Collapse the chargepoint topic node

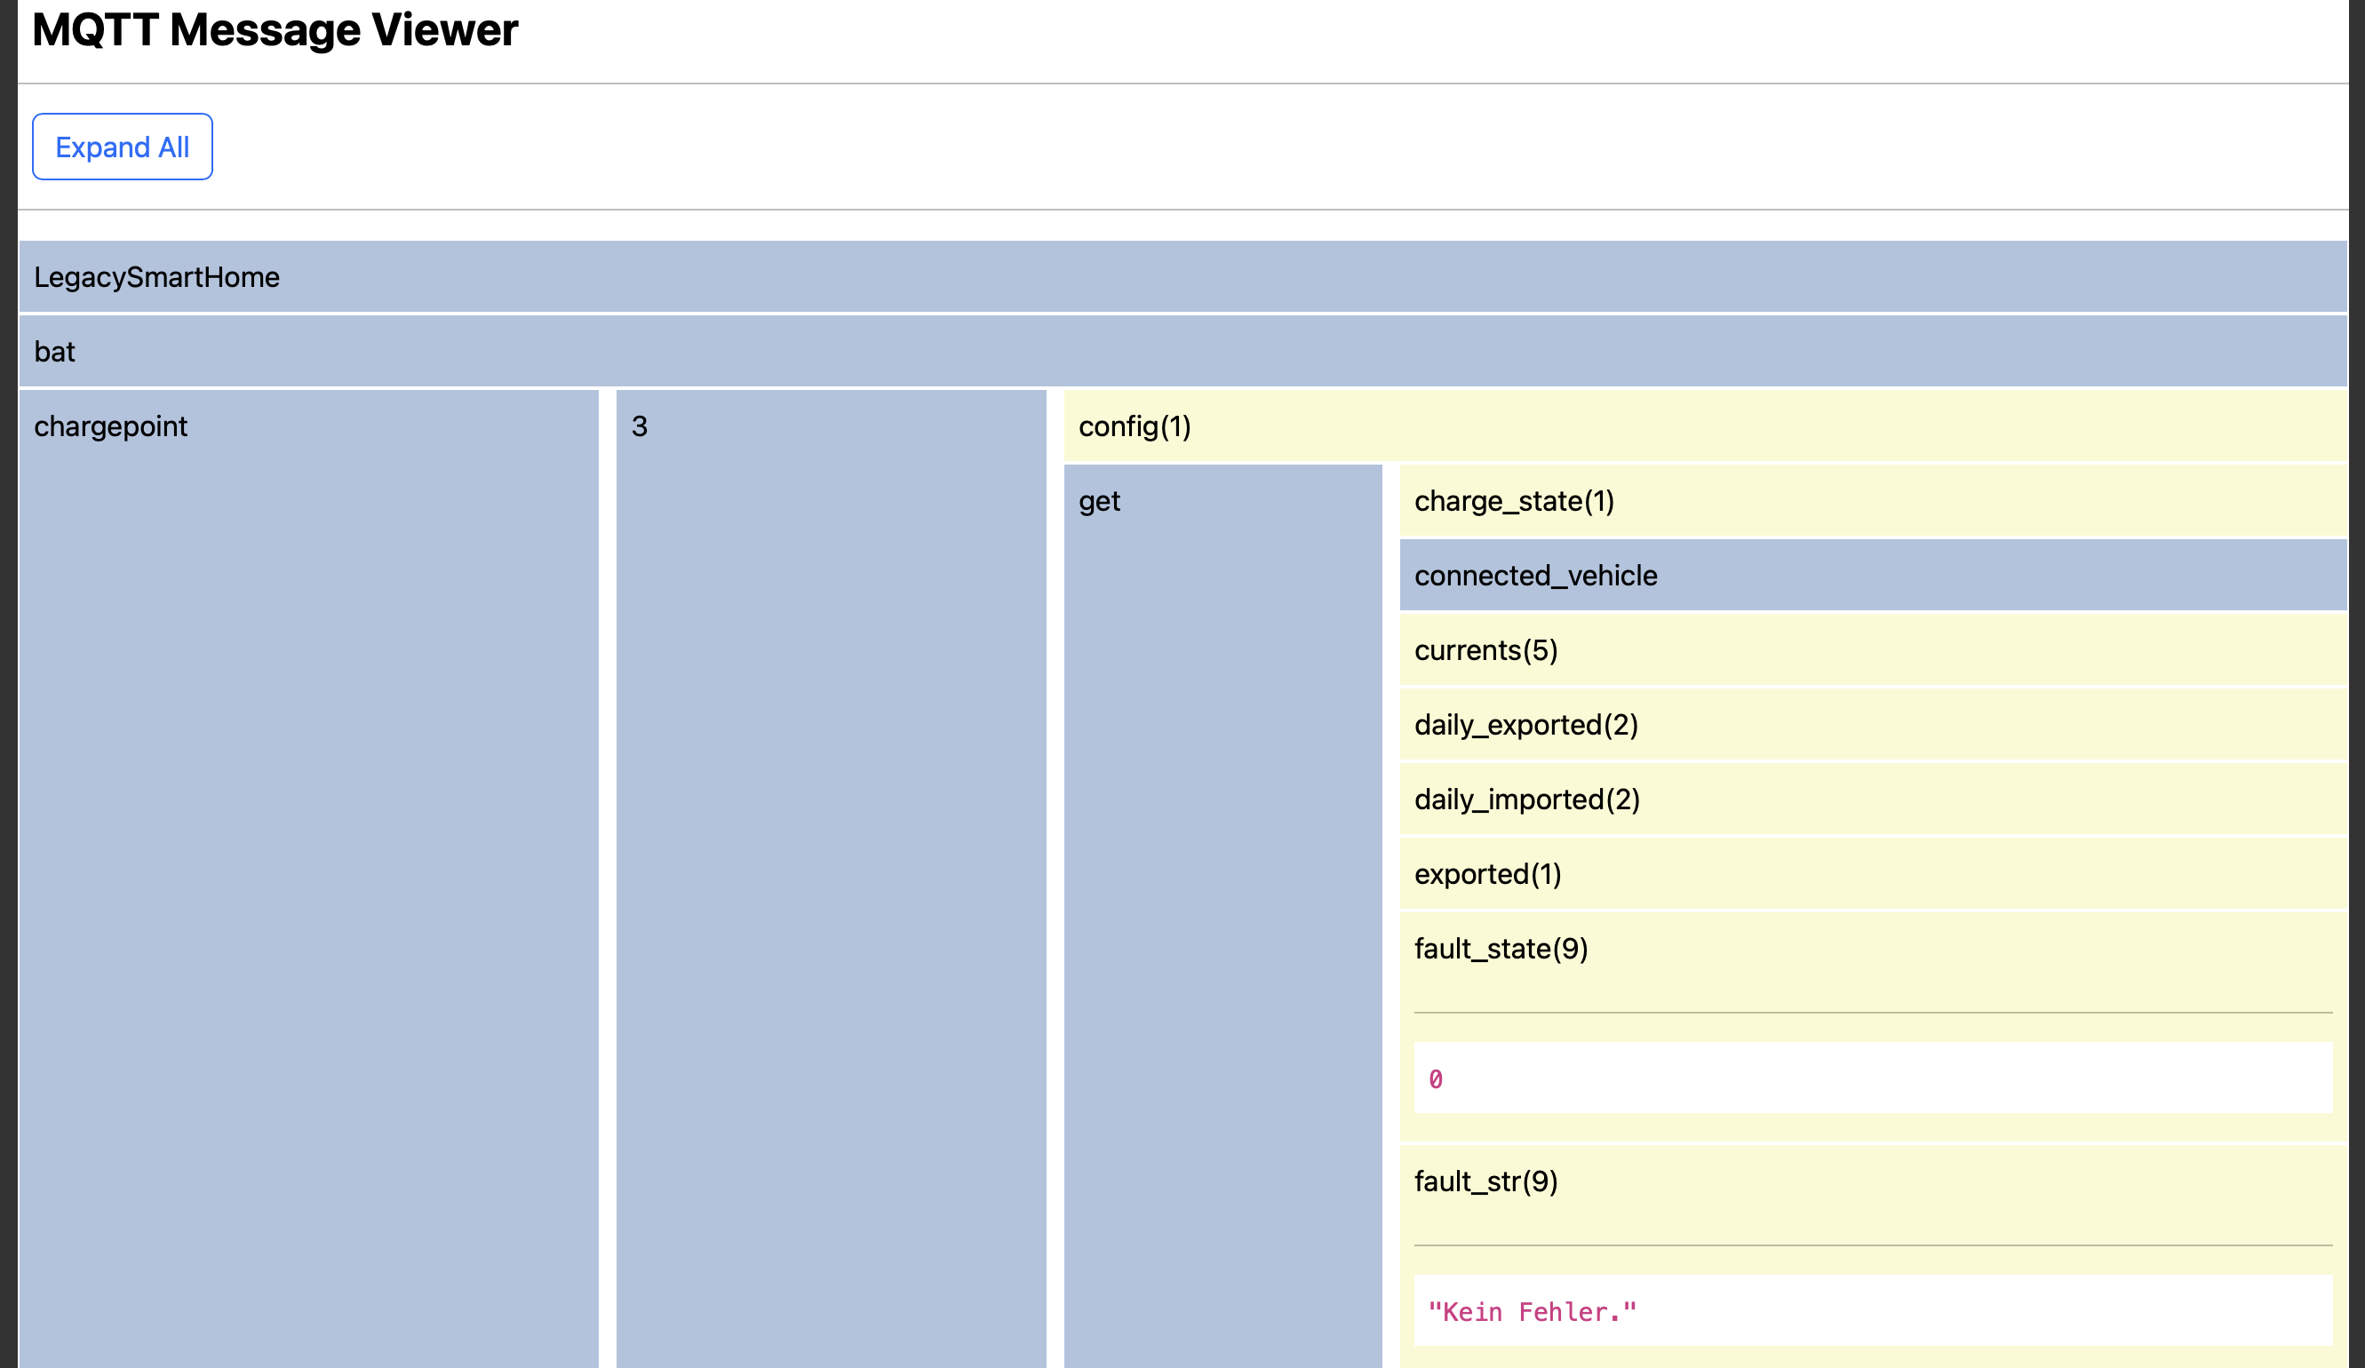click(x=111, y=426)
